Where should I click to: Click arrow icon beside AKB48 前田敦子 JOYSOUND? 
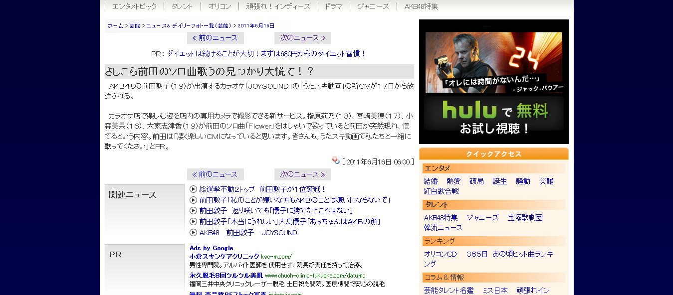click(194, 232)
